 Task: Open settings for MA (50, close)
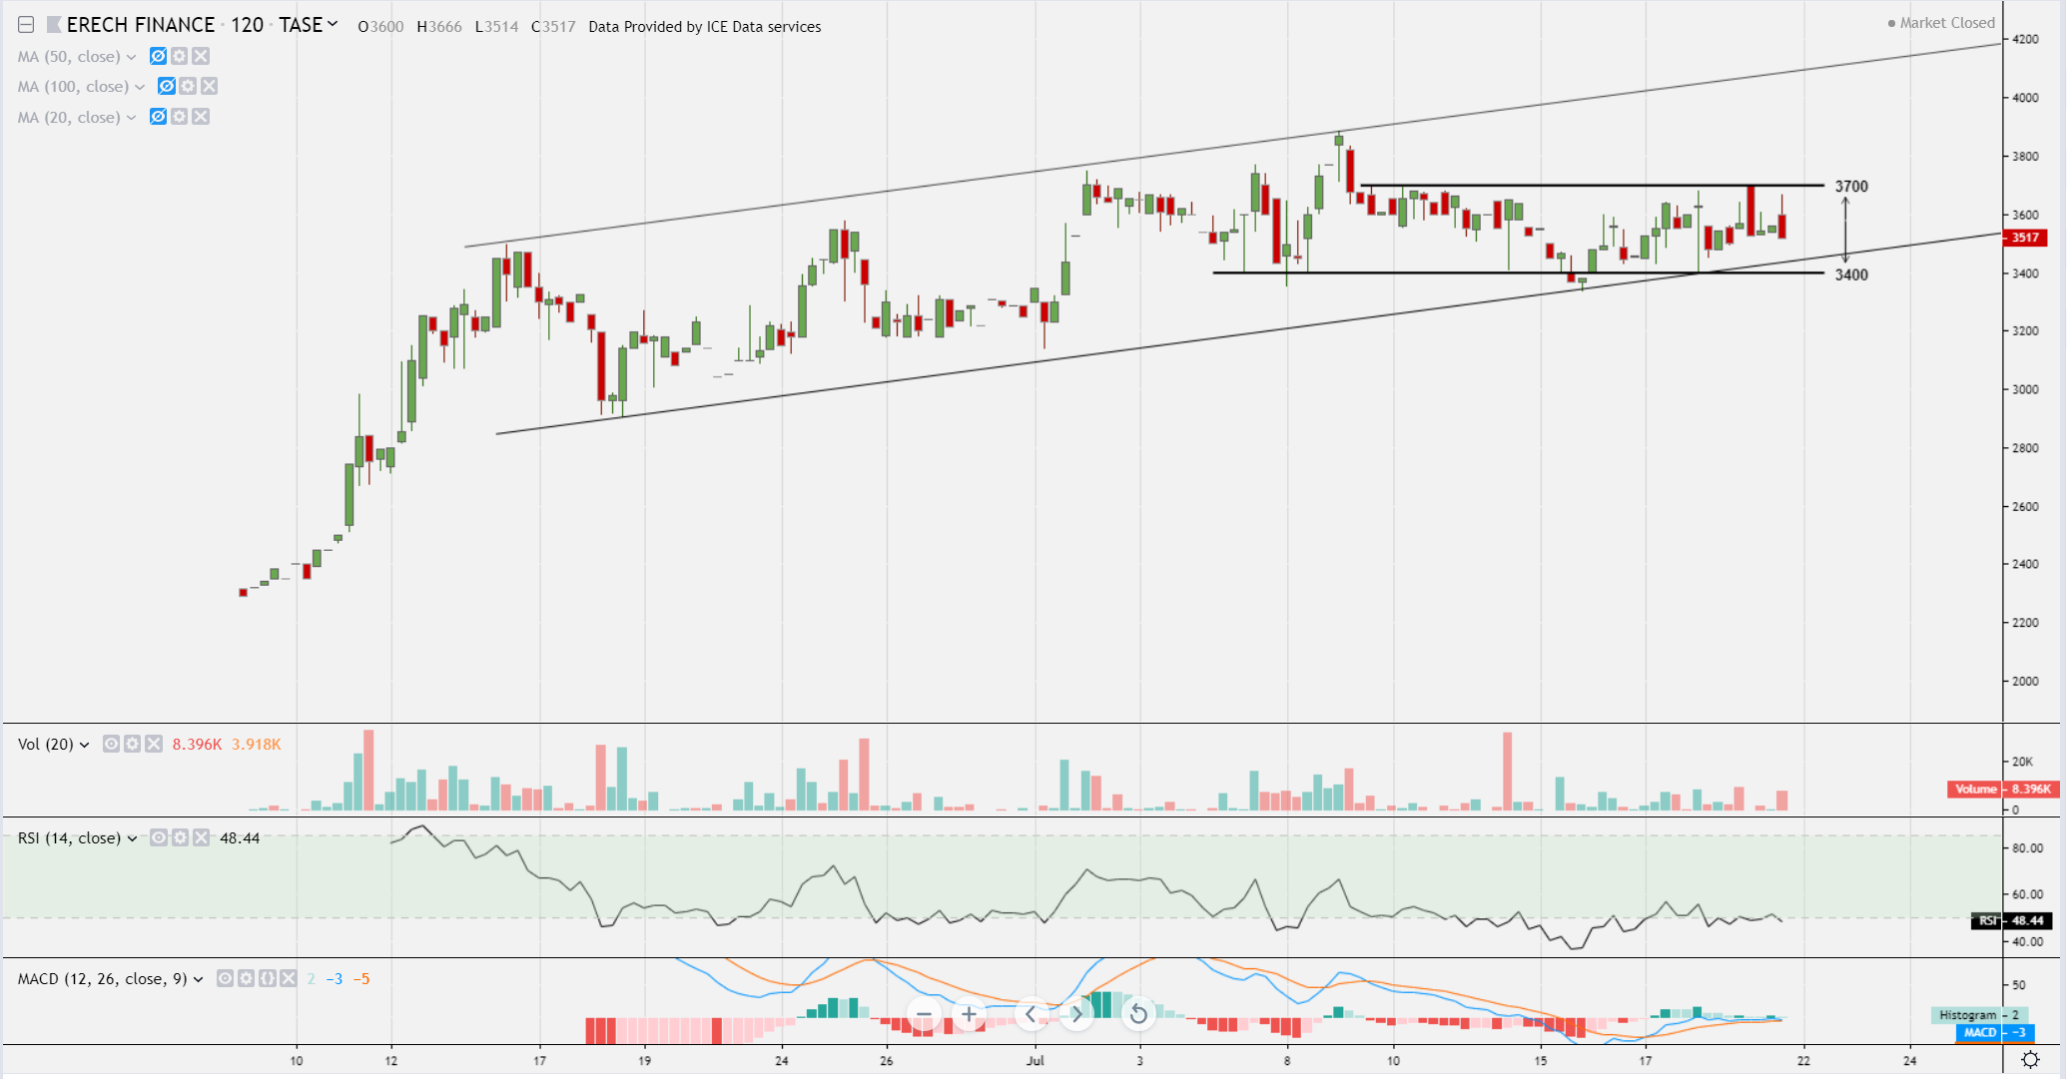179,56
